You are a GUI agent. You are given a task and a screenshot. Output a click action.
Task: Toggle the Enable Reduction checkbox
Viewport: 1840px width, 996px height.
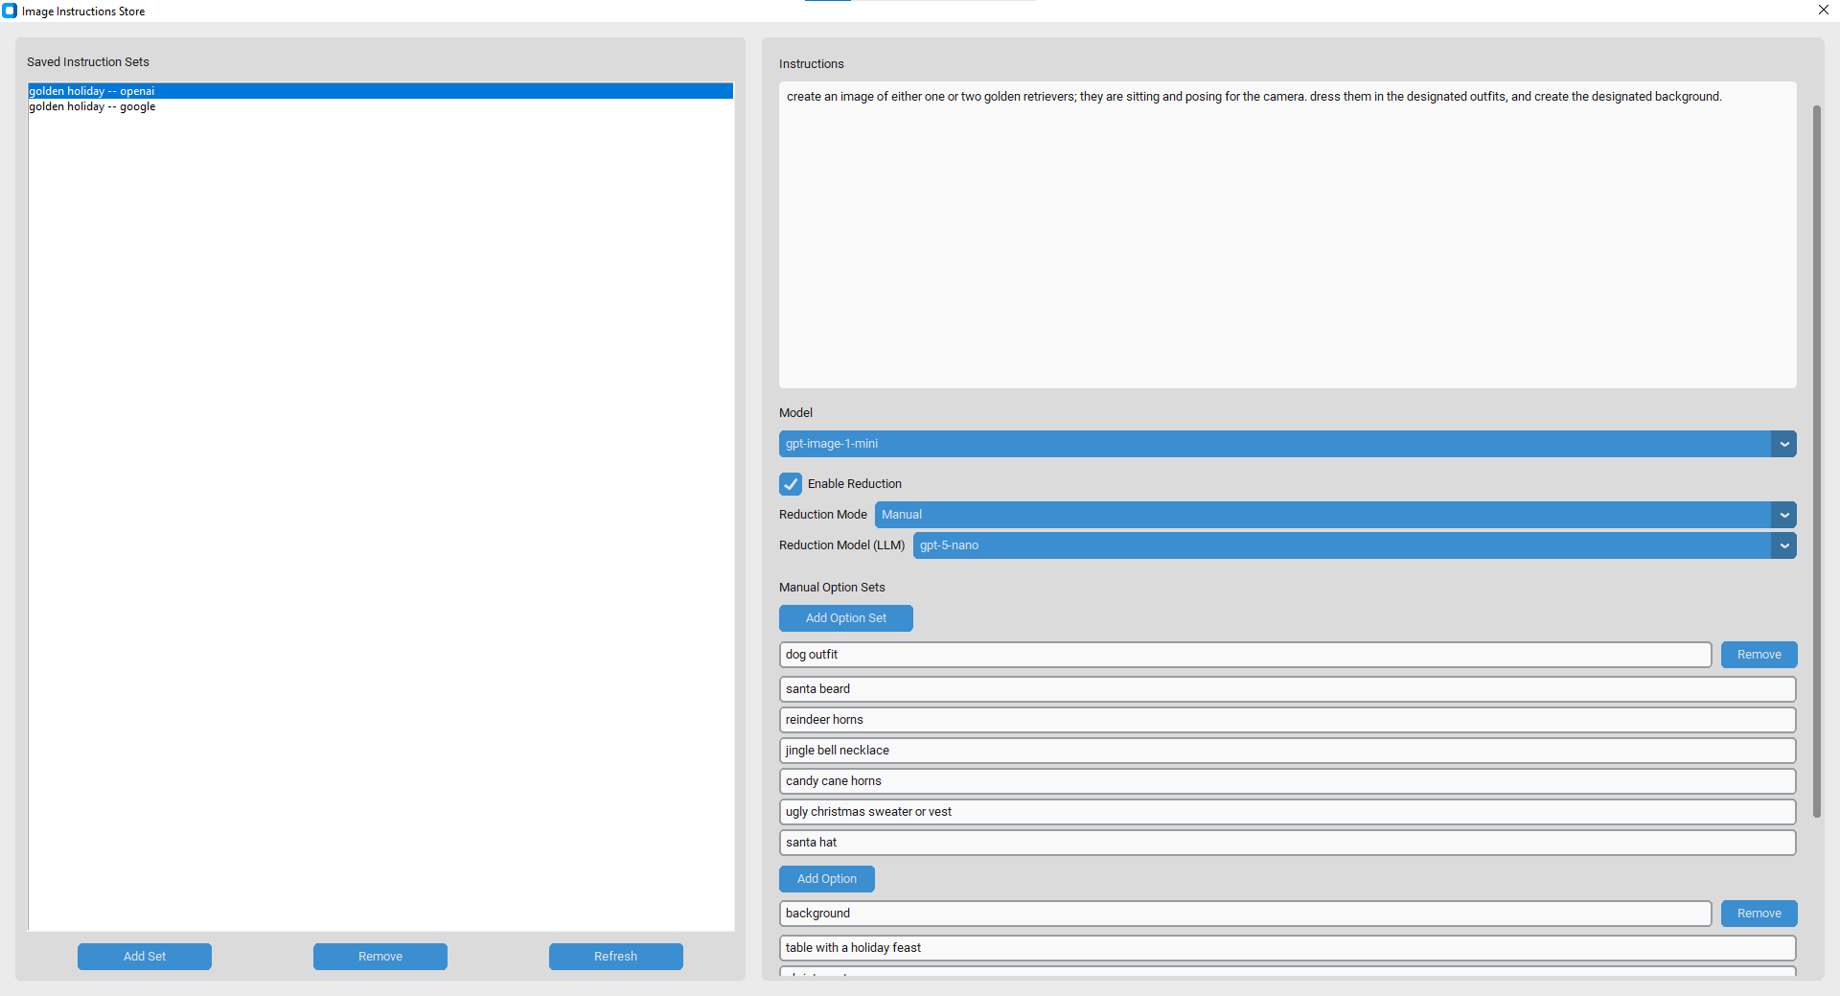pos(791,484)
